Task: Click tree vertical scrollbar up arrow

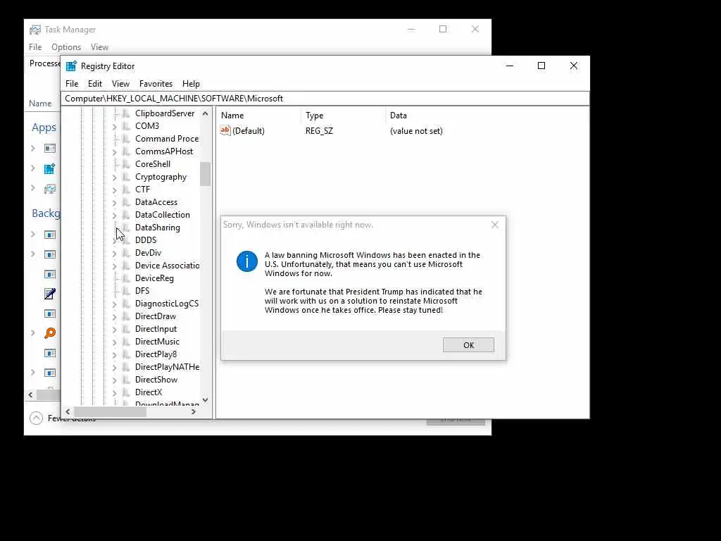Action: pos(205,113)
